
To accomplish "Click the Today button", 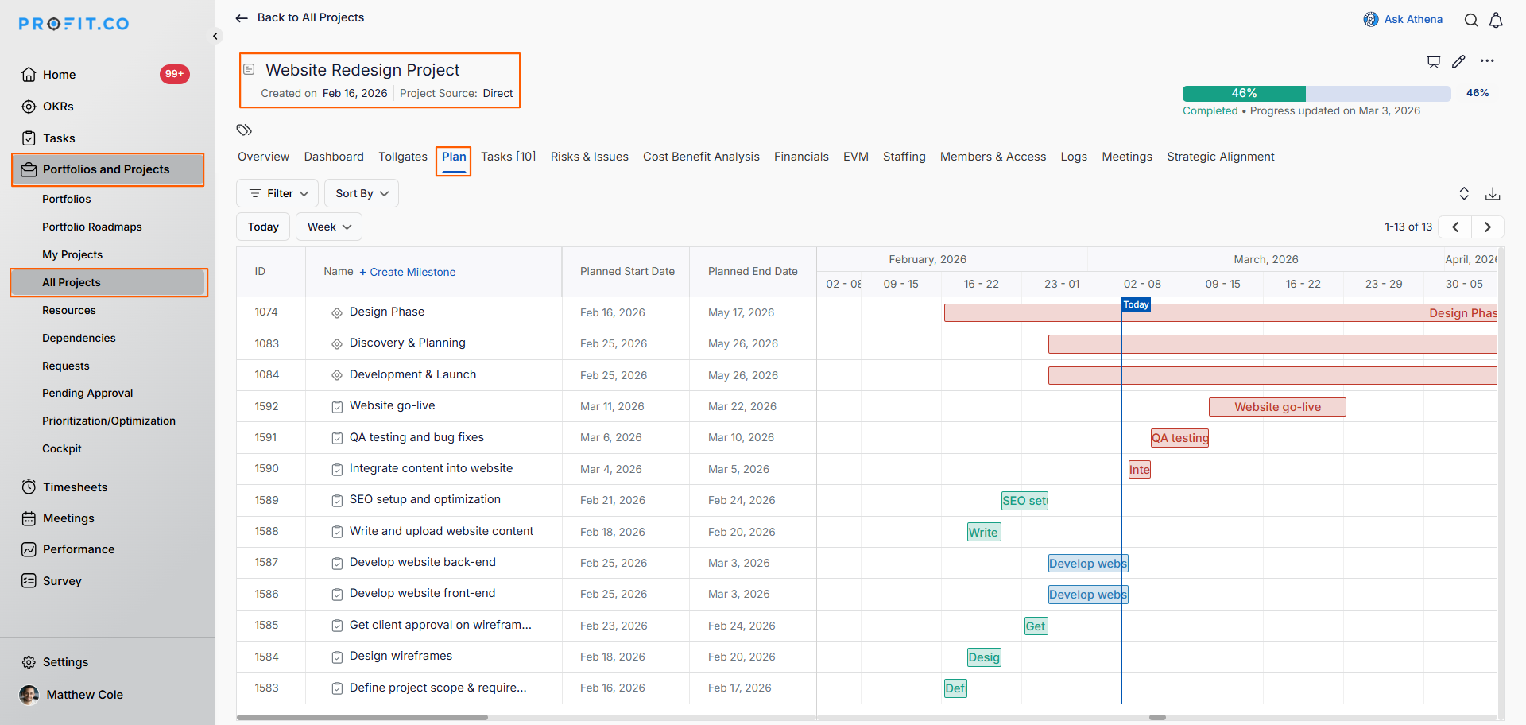I will (263, 227).
